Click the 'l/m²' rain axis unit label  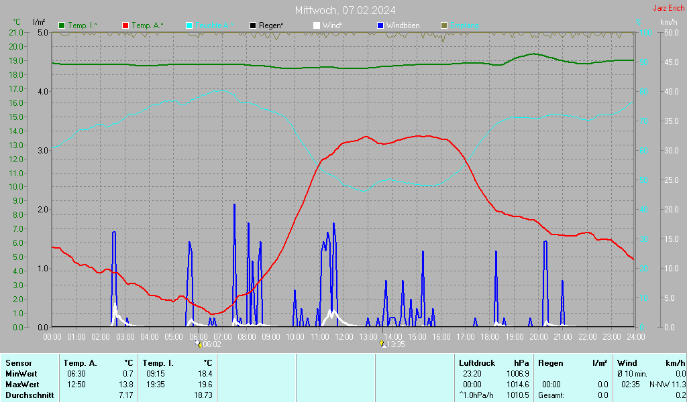[x=39, y=22]
